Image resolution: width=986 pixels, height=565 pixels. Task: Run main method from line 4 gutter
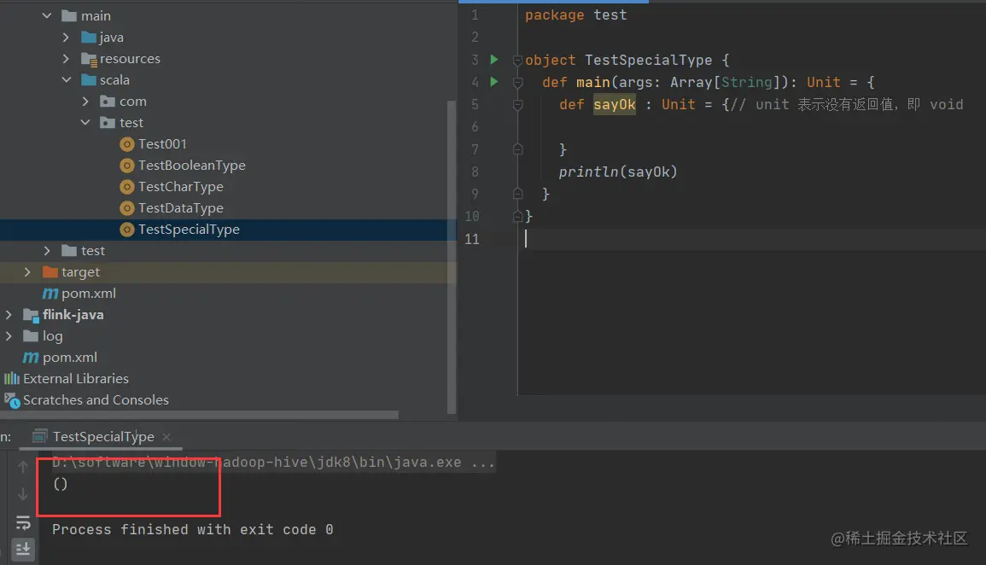(494, 82)
